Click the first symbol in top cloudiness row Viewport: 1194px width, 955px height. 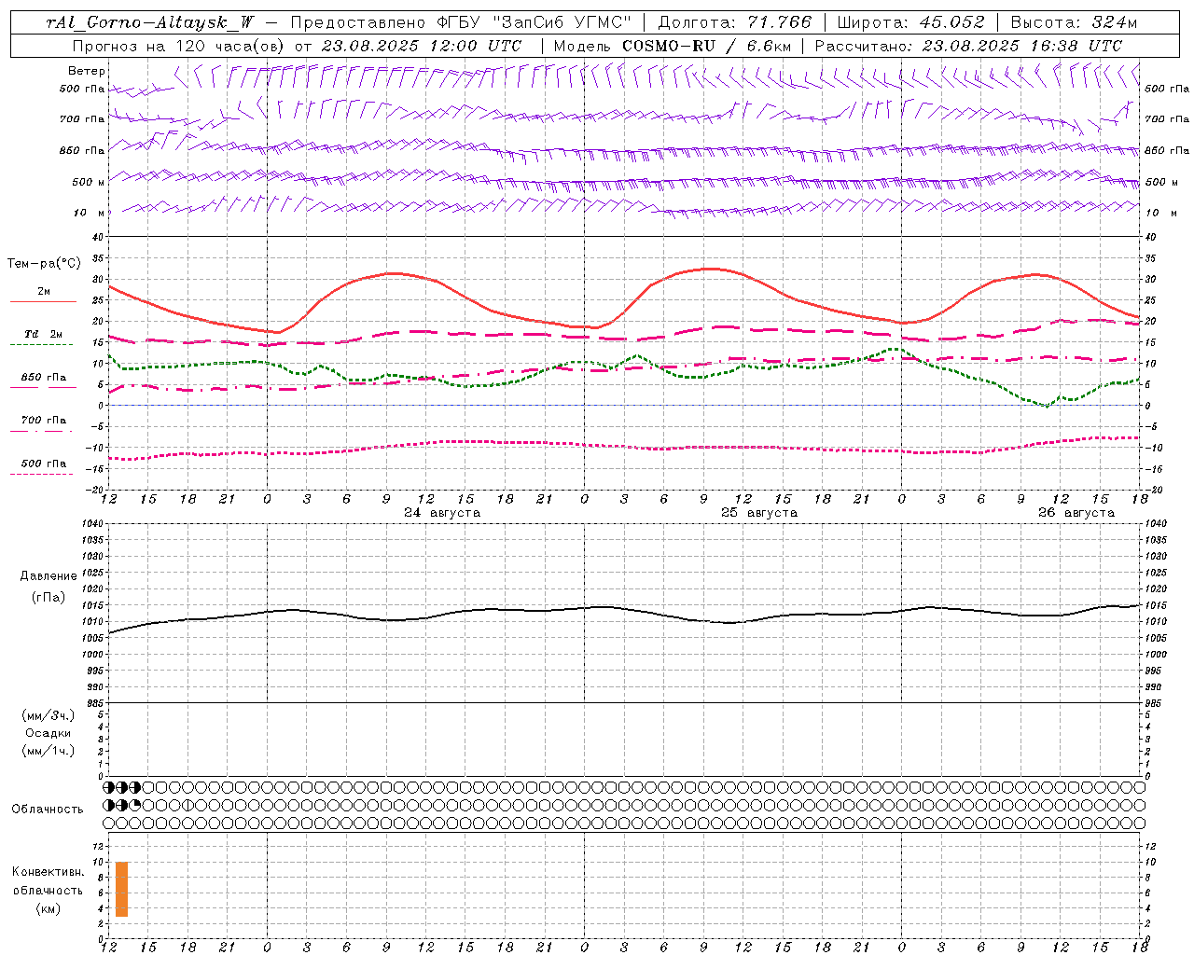click(x=108, y=788)
